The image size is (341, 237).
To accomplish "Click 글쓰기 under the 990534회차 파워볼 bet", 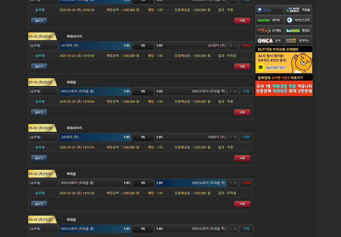I will click(39, 204).
